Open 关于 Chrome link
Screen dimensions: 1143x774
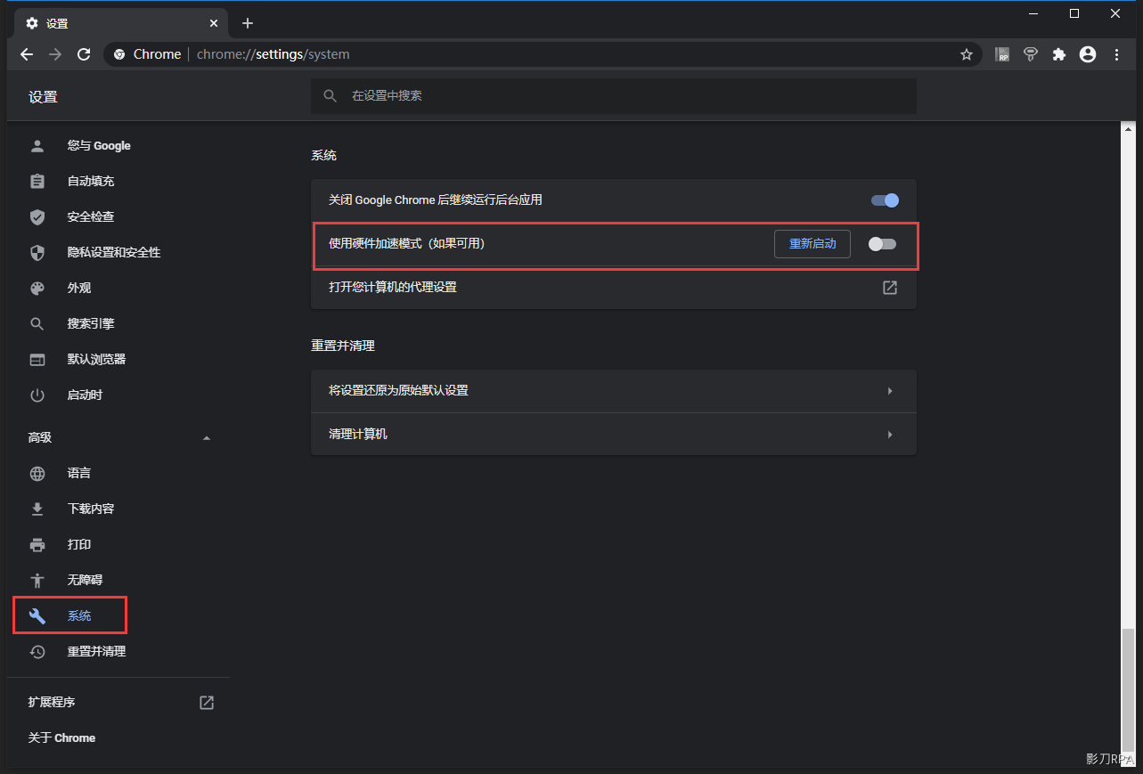tap(61, 738)
